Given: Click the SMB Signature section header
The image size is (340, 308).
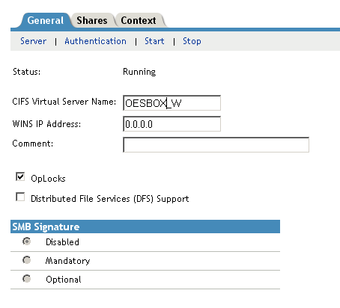Looking at the screenshot, I should pos(145,227).
